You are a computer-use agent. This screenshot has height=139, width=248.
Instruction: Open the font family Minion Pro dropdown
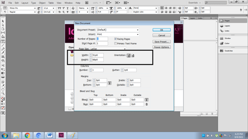35,8
